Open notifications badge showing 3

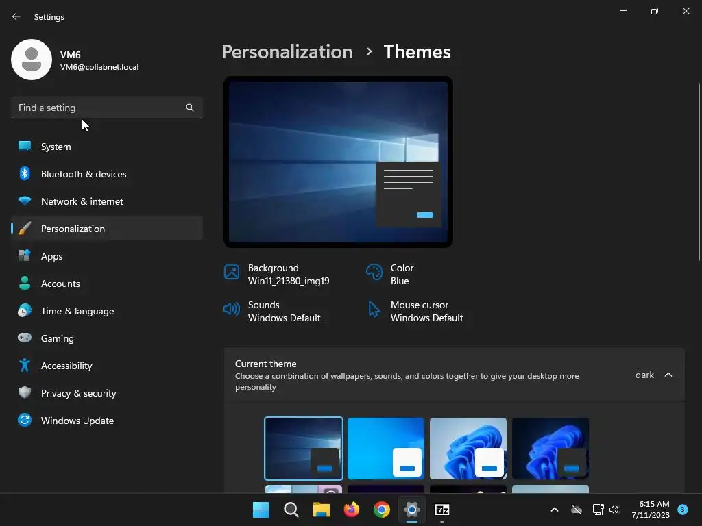point(683,509)
